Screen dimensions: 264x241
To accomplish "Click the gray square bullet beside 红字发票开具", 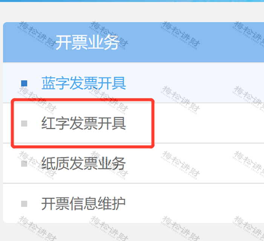I will [x=24, y=123].
